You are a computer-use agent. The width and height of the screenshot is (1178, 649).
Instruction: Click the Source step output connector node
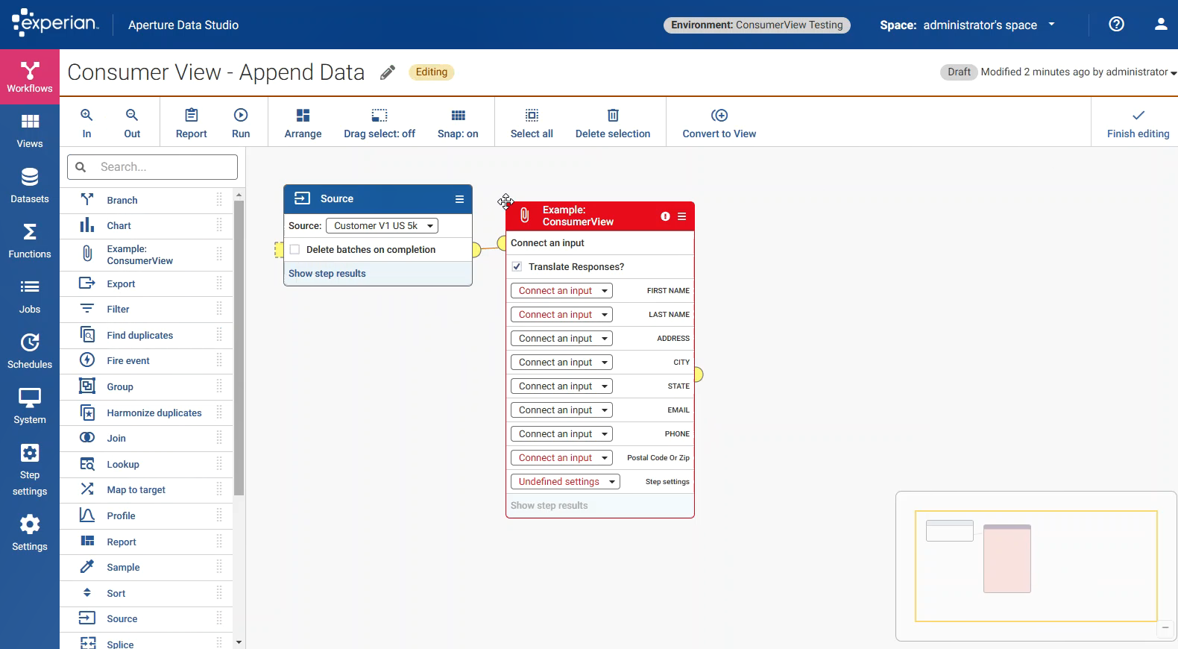coord(476,250)
